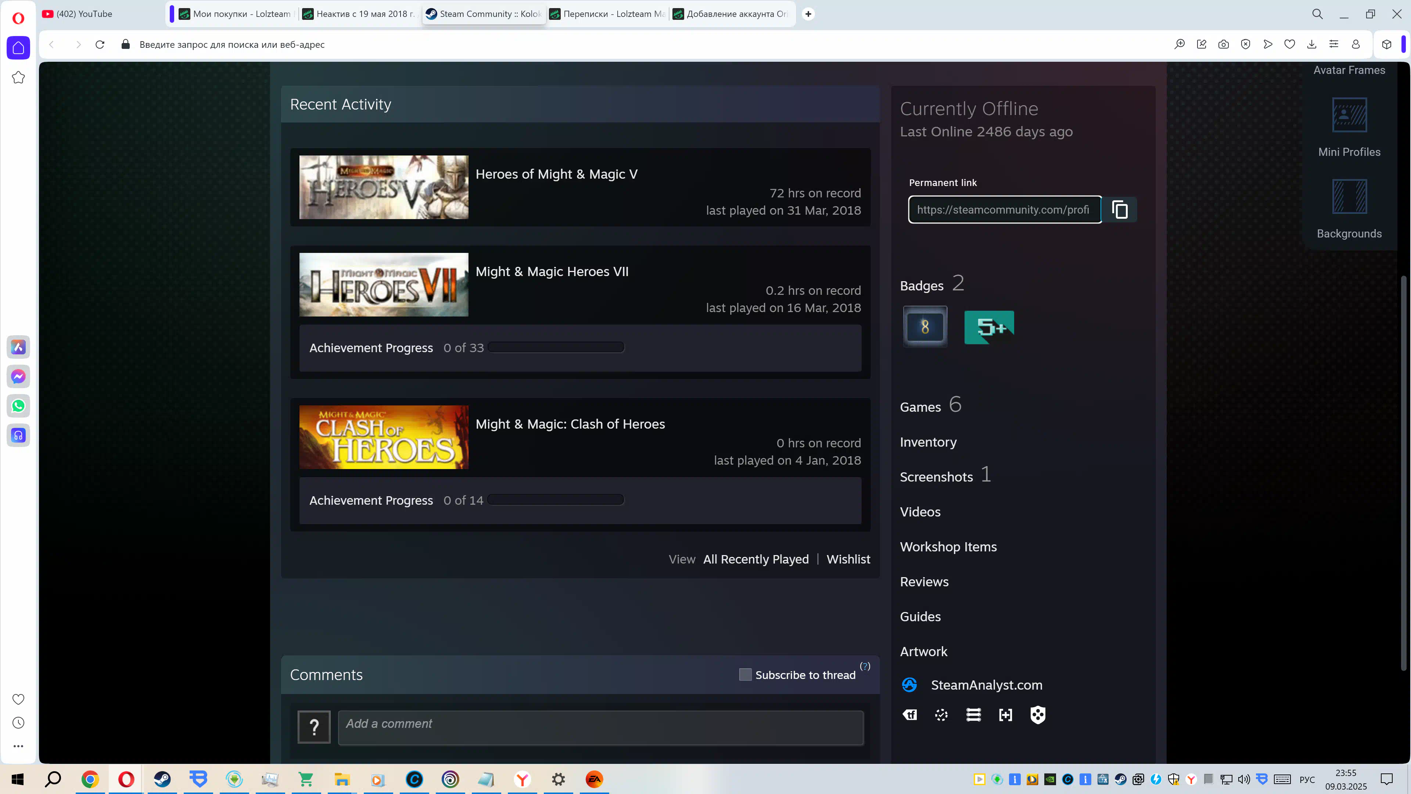Open All Recently Played link
Screen dimensions: 1411x794
[756, 559]
